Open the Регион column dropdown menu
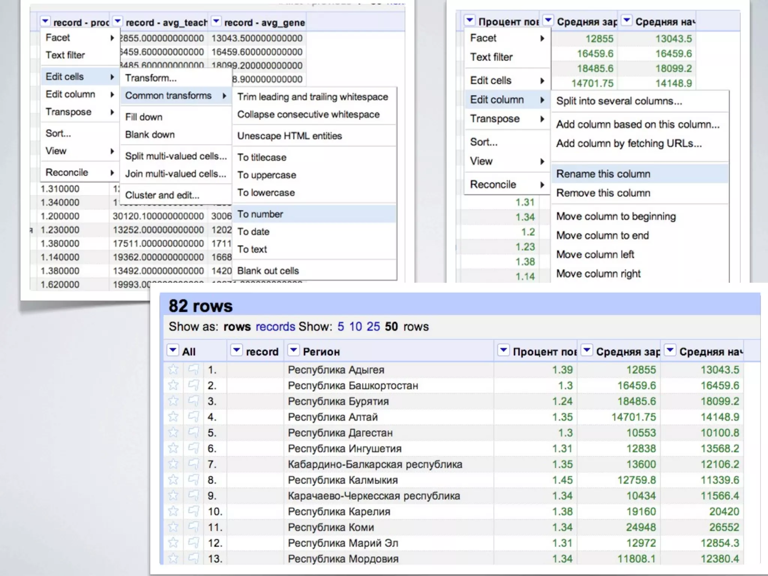This screenshot has width=768, height=576. (x=294, y=351)
